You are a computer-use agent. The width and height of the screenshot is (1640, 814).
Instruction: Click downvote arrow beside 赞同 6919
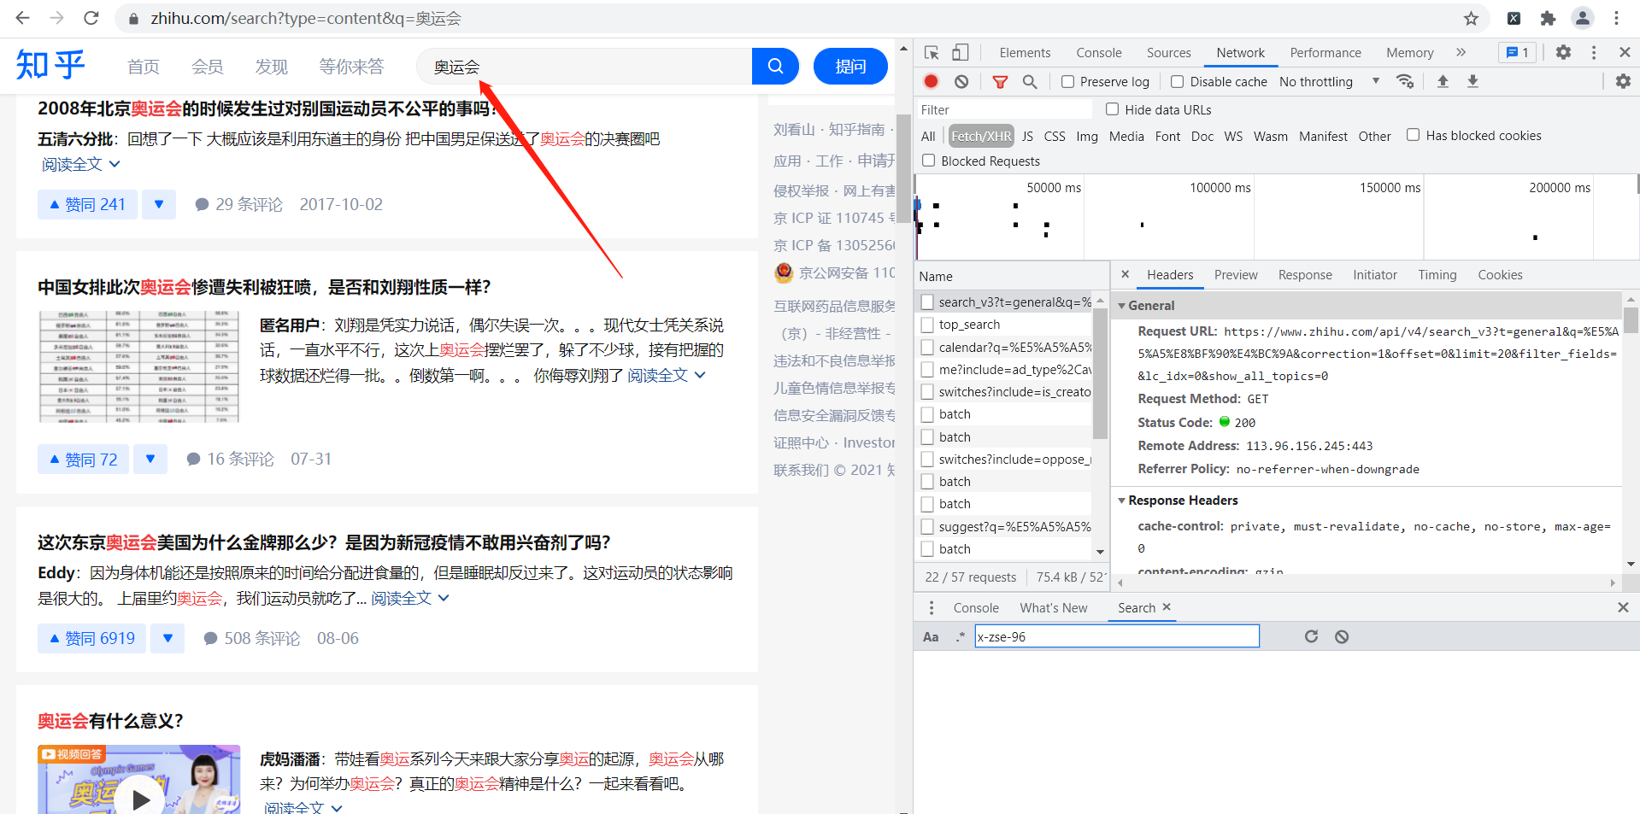point(168,638)
